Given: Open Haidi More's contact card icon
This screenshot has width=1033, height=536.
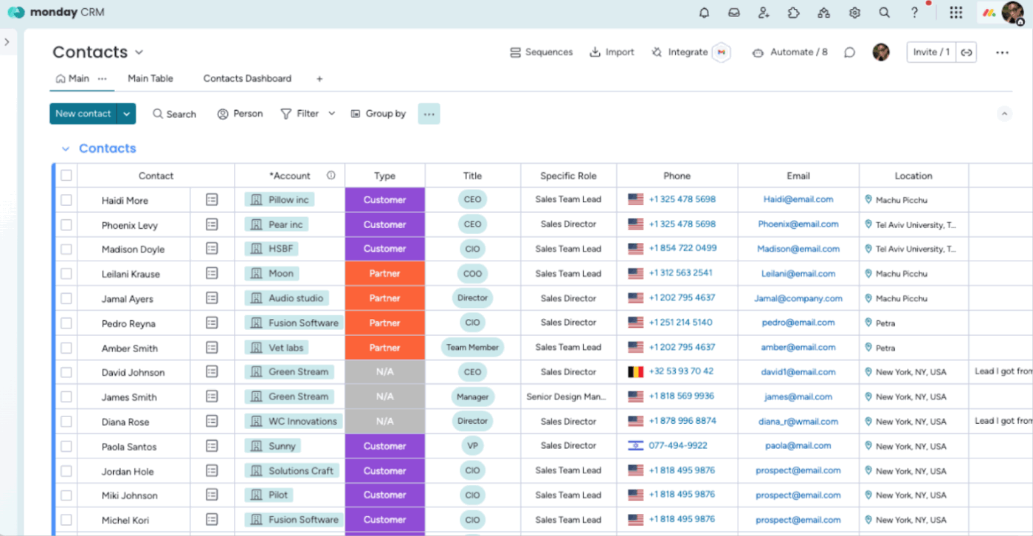Looking at the screenshot, I should click(213, 199).
